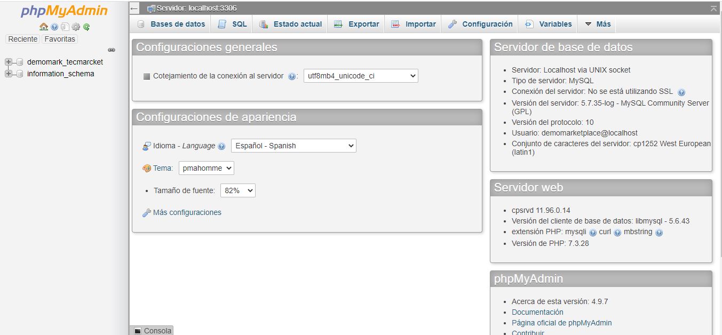
Task: Open the phpMyAdmin documentation help icon
Action: point(54,27)
